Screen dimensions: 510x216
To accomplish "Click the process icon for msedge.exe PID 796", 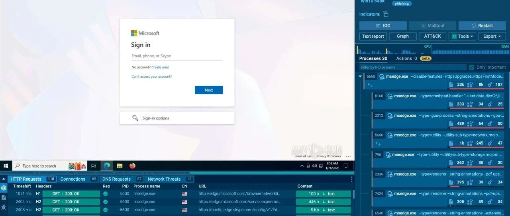I will [388, 154].
